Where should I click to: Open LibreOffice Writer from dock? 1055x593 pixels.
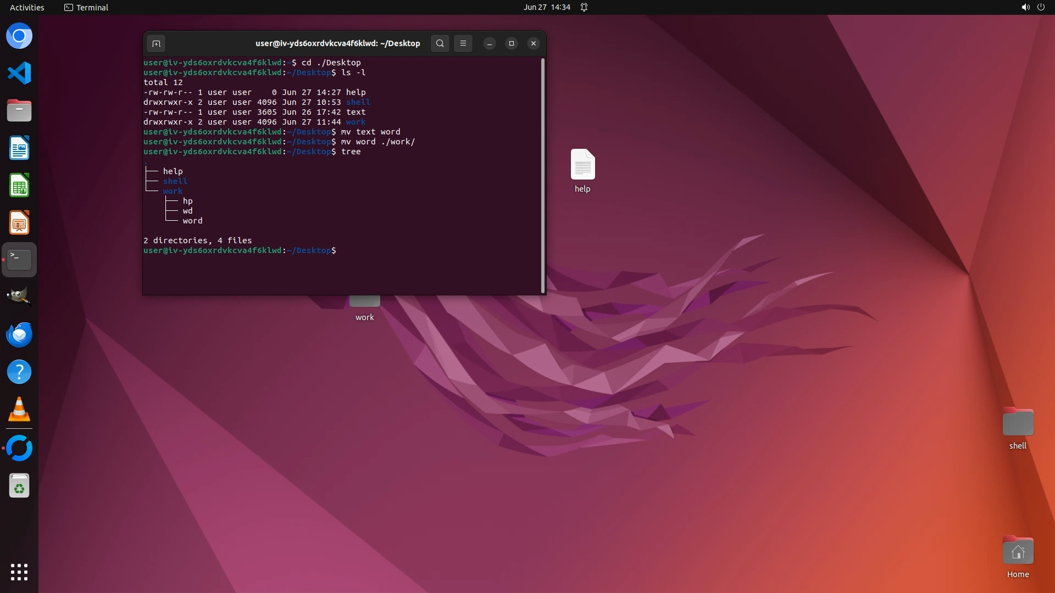(19, 148)
